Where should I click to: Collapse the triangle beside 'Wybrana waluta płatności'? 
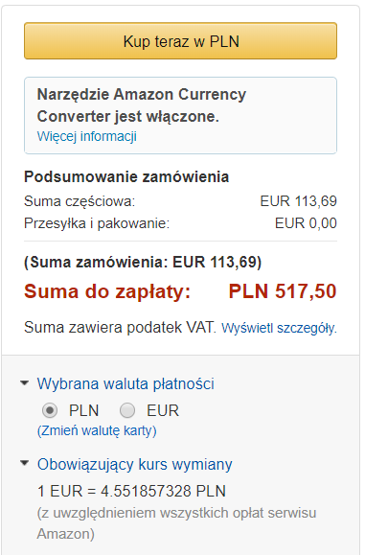[24, 383]
